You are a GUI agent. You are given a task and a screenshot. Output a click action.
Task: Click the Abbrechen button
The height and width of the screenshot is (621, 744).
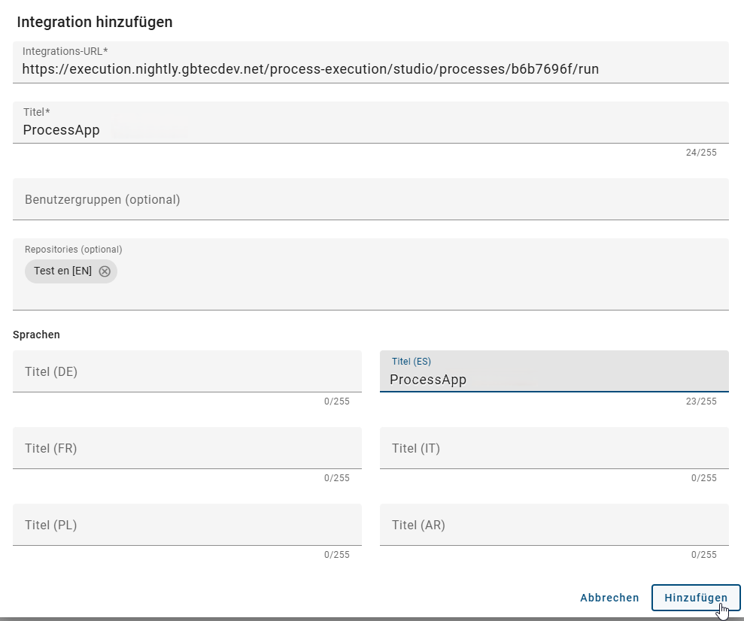[609, 598]
